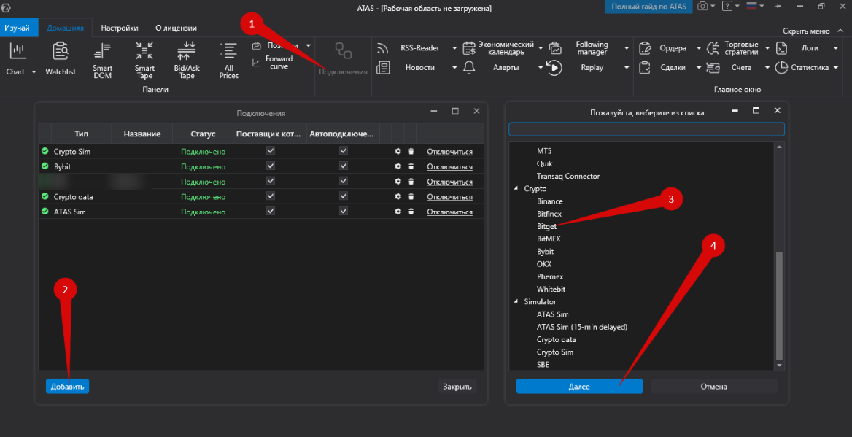Switch to the О лицензии tab
Image resolution: width=852 pixels, height=437 pixels.
(x=176, y=28)
